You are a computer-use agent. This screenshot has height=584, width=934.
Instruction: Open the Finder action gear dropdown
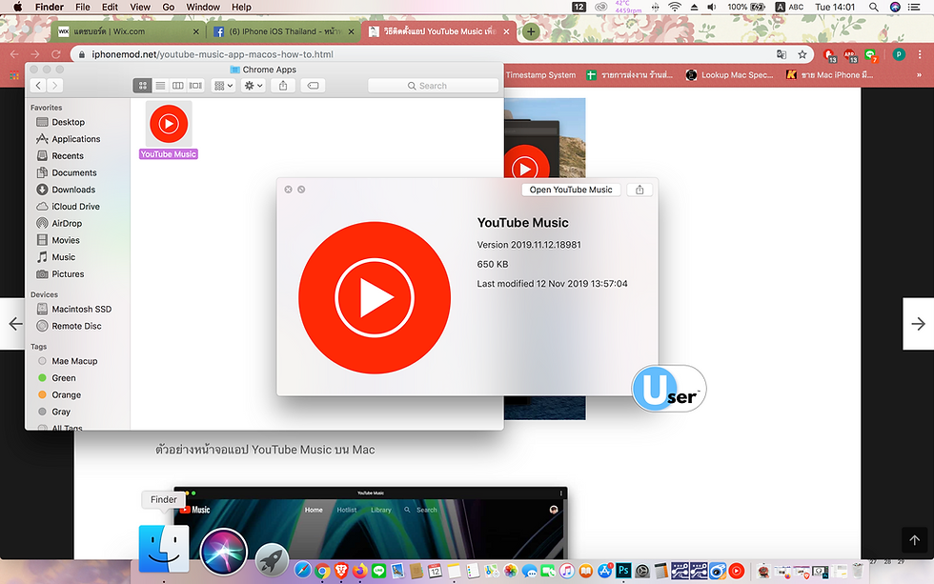pos(254,86)
